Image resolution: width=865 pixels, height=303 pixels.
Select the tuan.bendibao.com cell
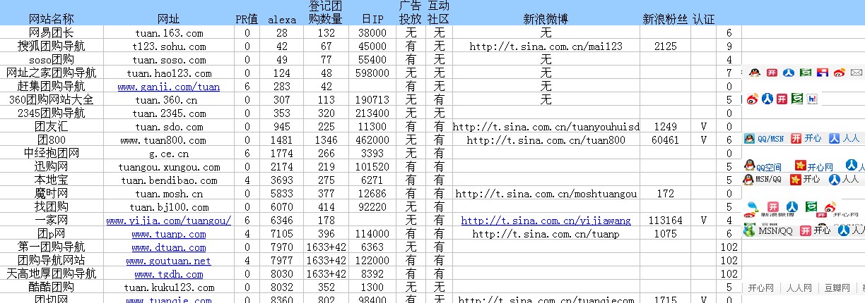tap(169, 180)
